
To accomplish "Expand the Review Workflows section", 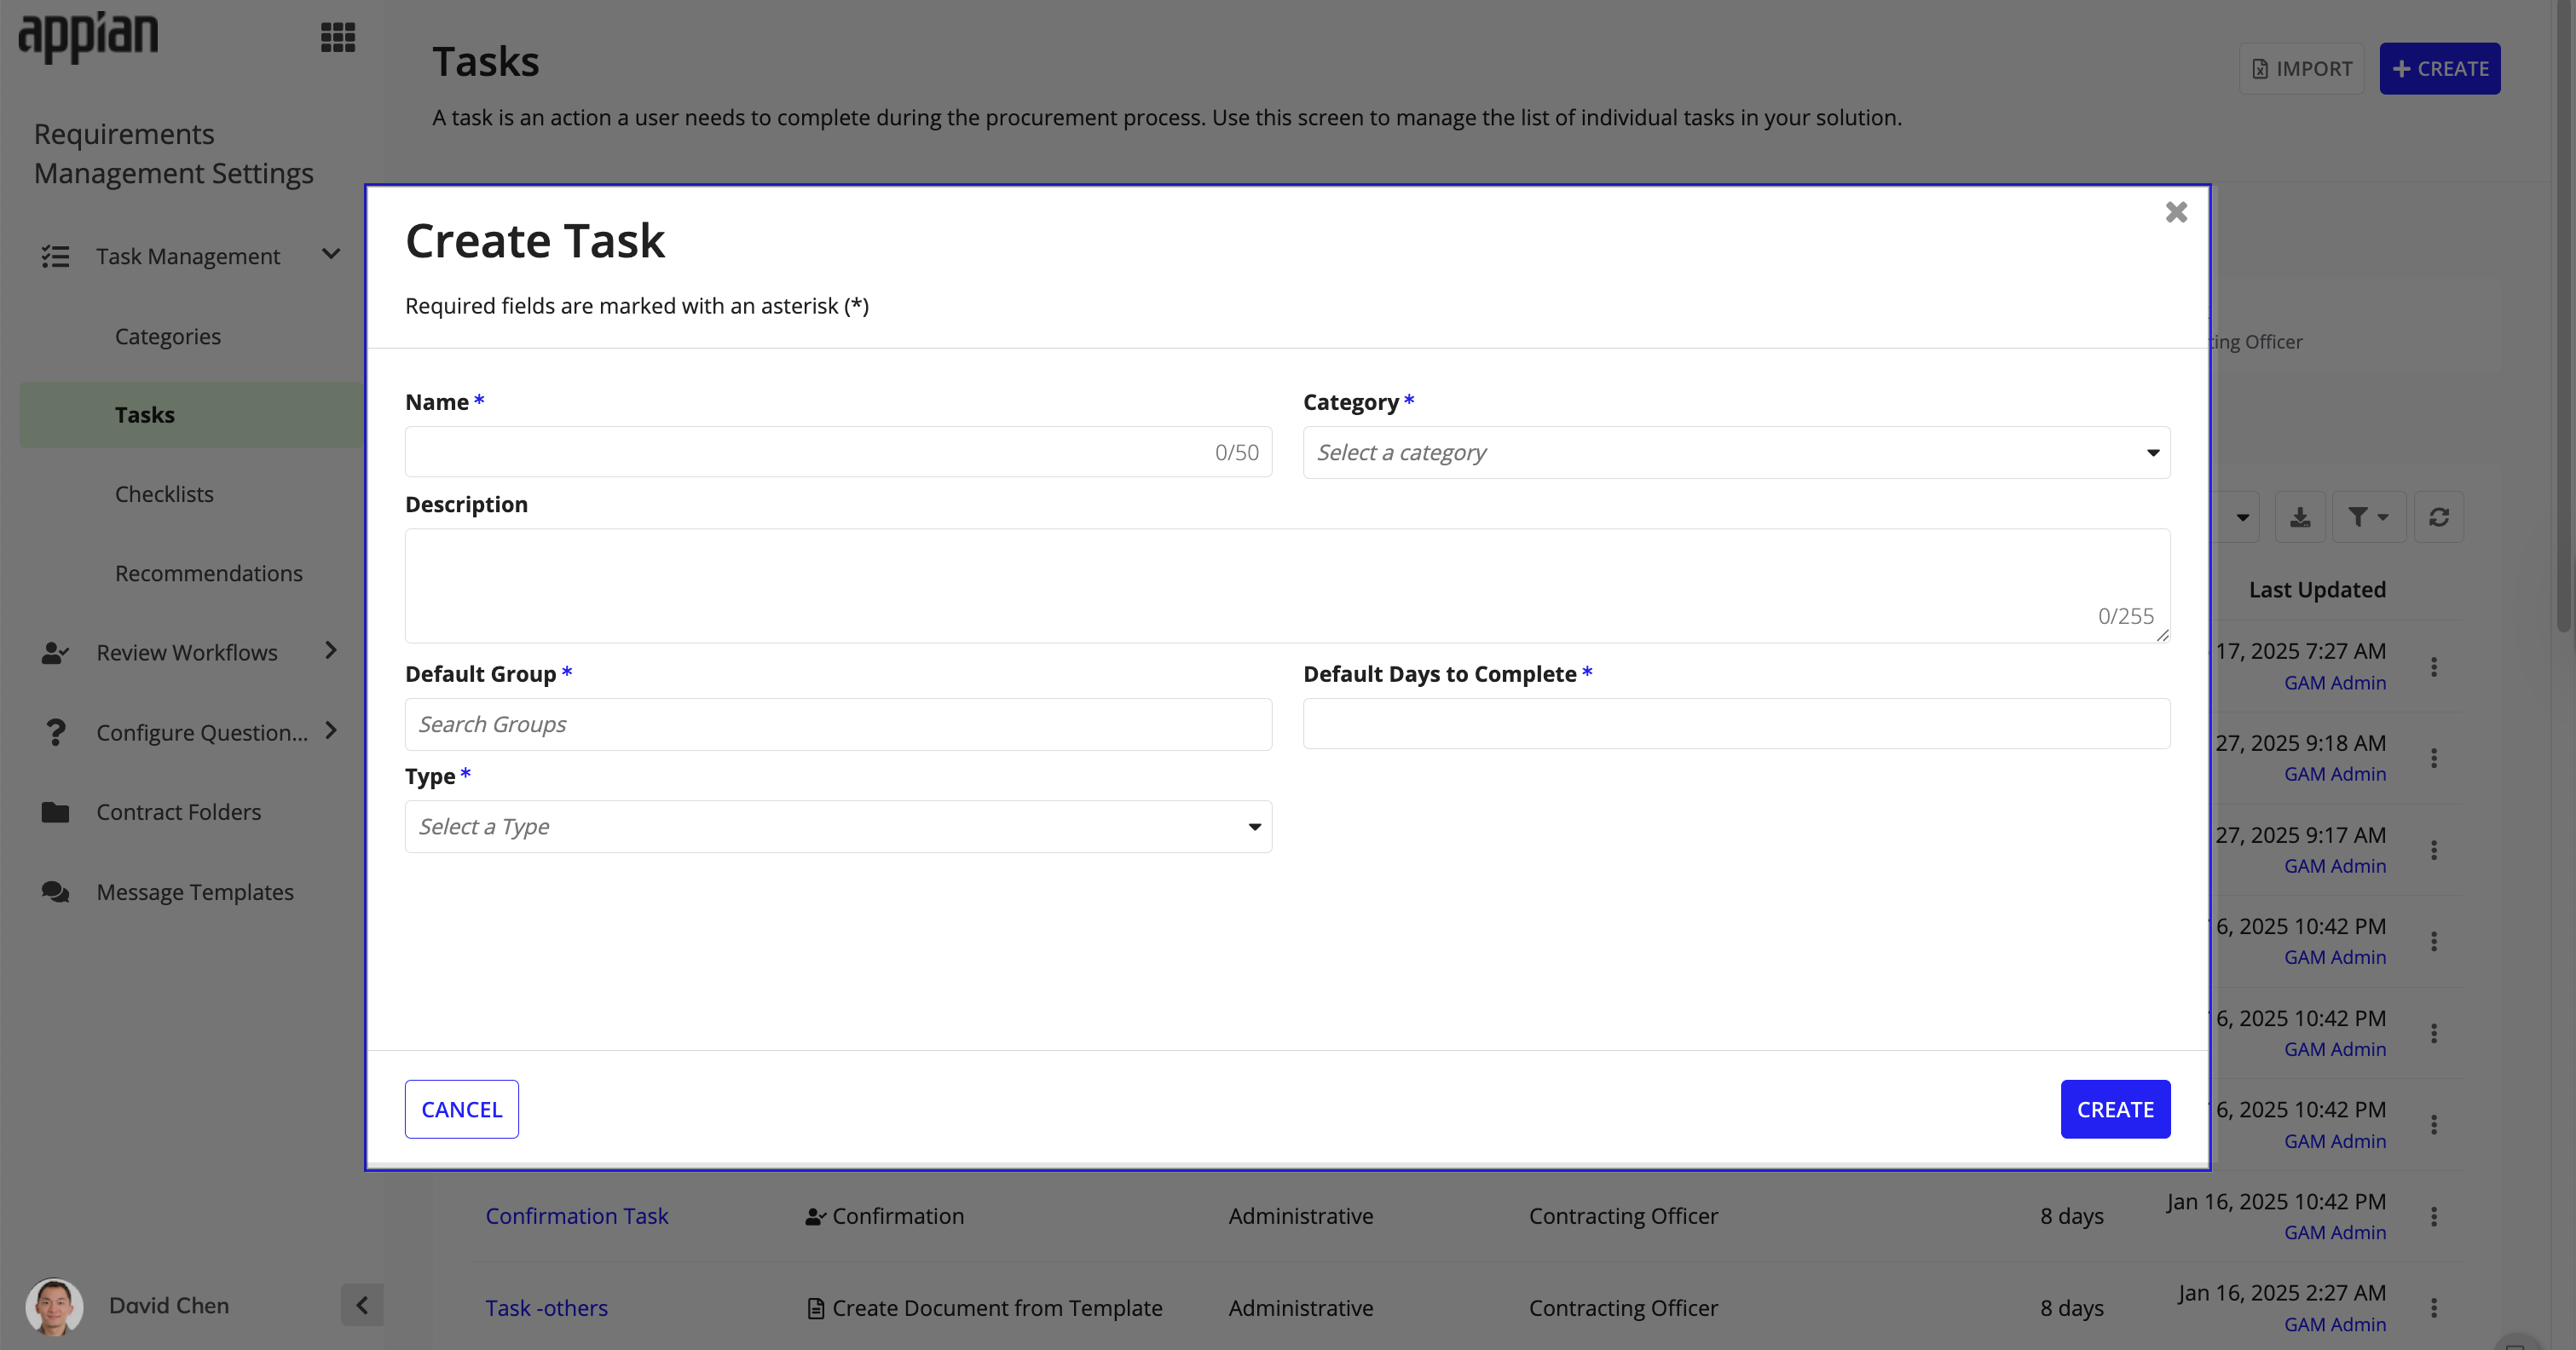I will tap(331, 651).
